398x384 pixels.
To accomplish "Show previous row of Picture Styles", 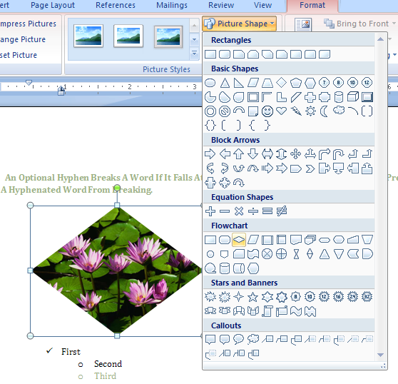I will click(x=194, y=26).
